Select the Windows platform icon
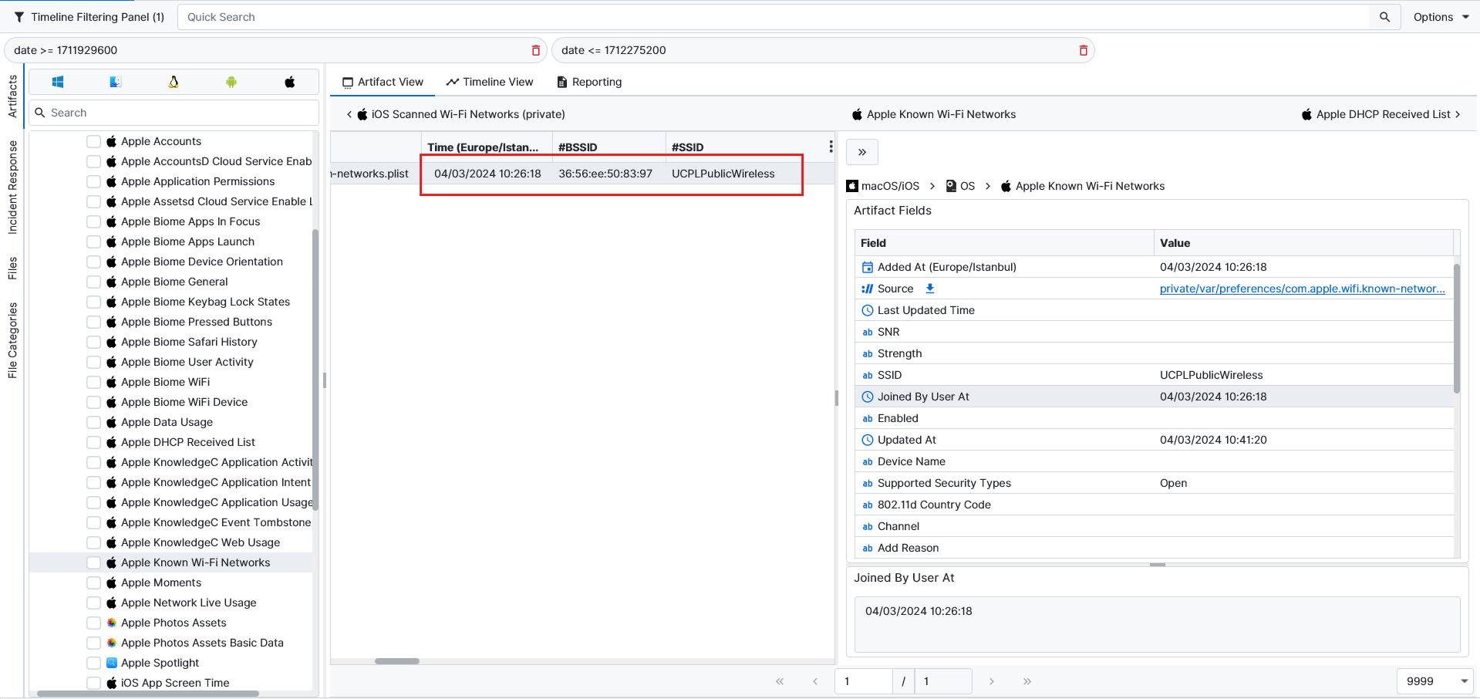Image resolution: width=1480 pixels, height=699 pixels. coord(58,82)
